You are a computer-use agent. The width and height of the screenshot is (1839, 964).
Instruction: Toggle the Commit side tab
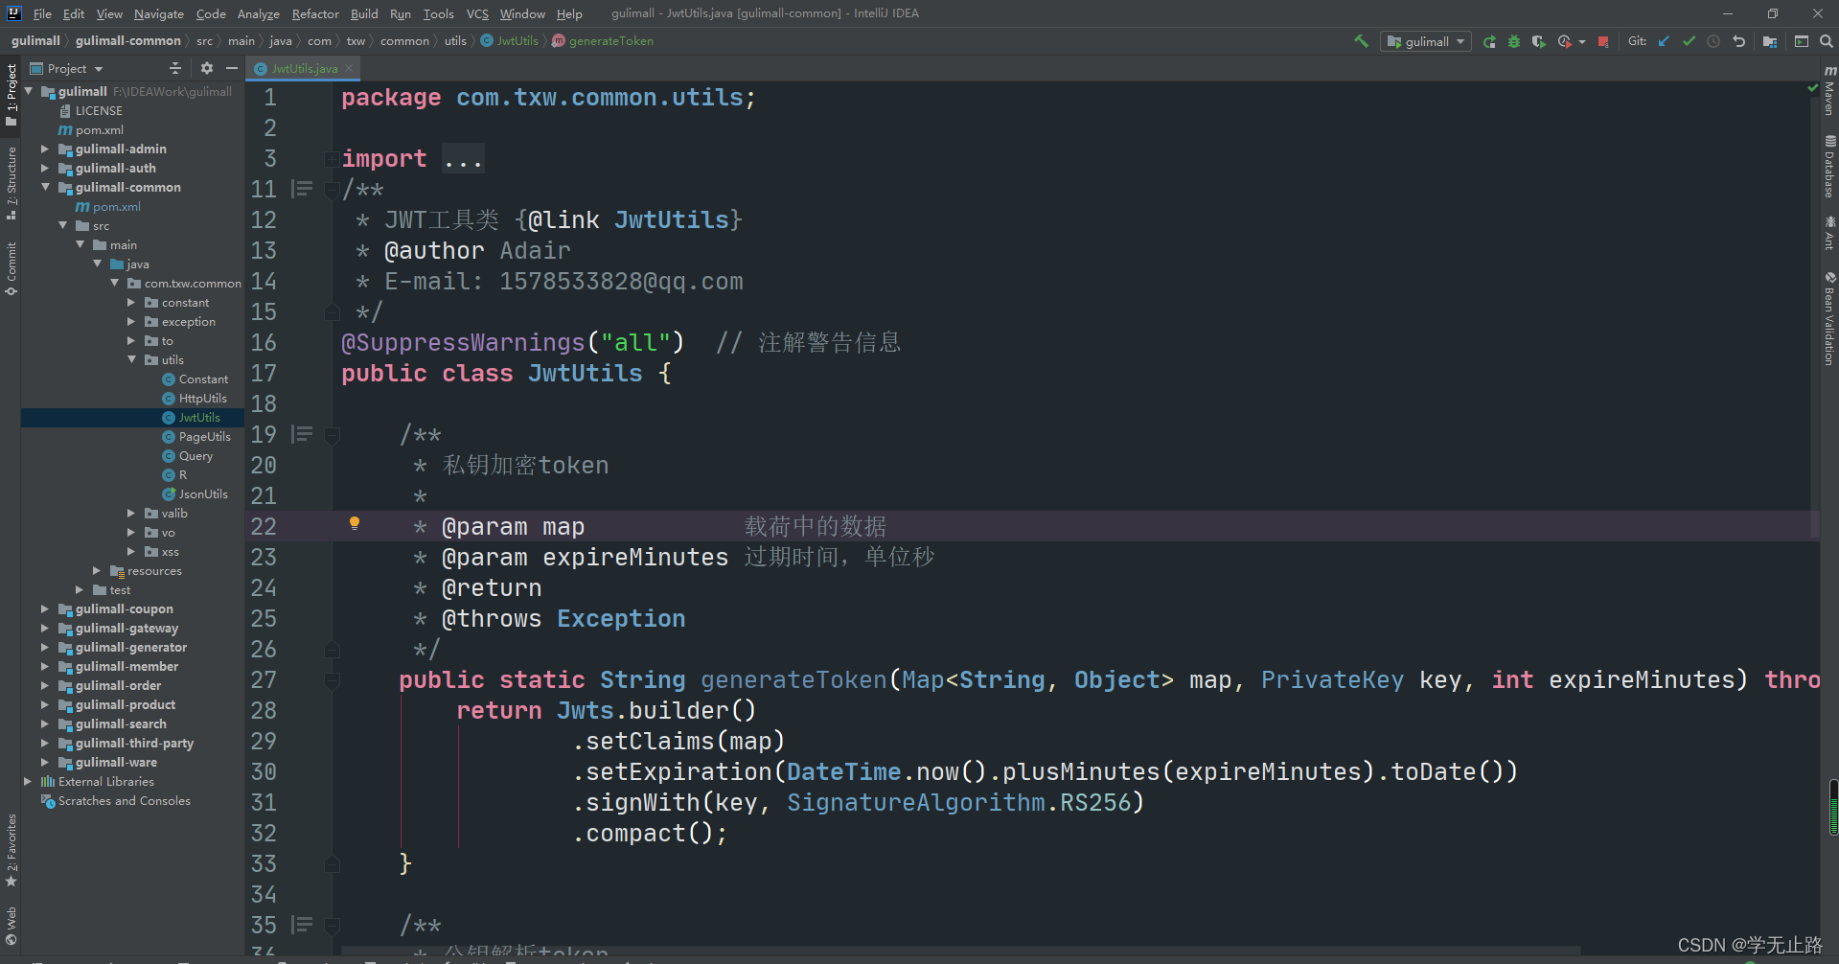[11, 269]
